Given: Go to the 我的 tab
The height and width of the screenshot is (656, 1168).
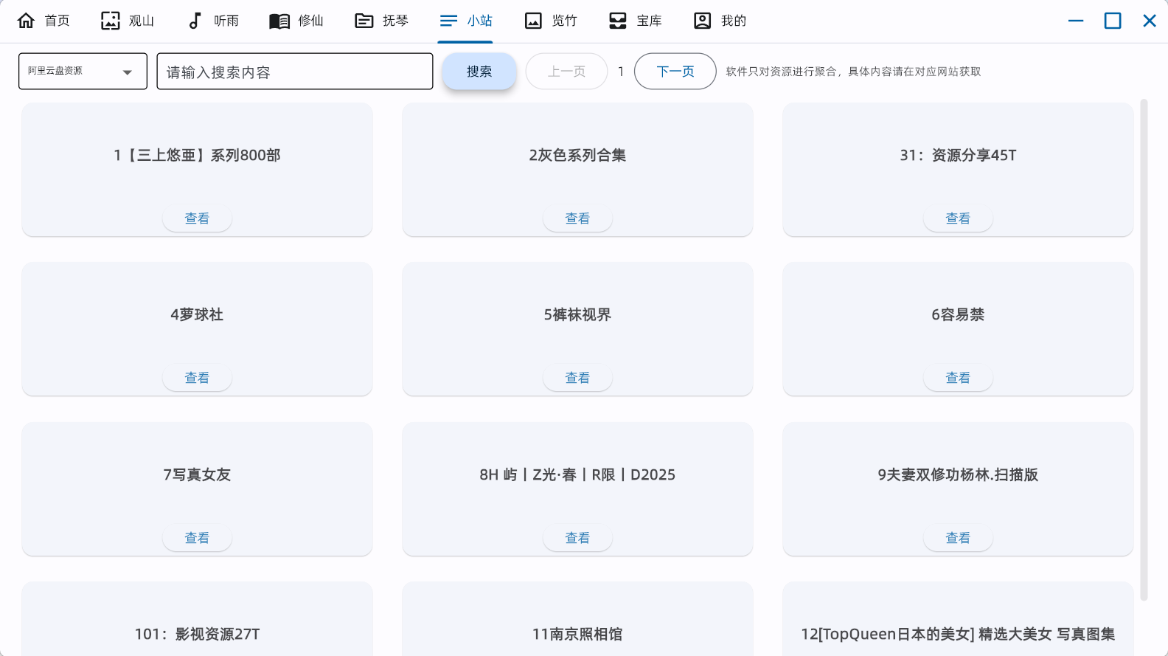Looking at the screenshot, I should click(720, 21).
